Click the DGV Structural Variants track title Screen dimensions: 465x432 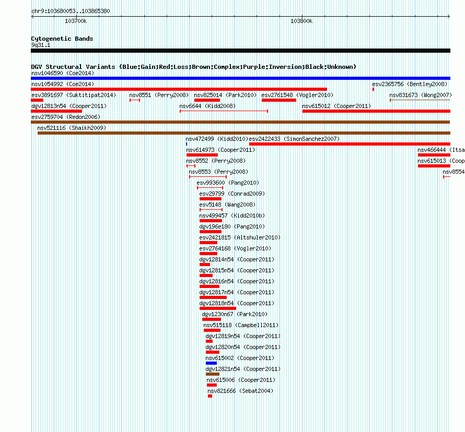194,67
